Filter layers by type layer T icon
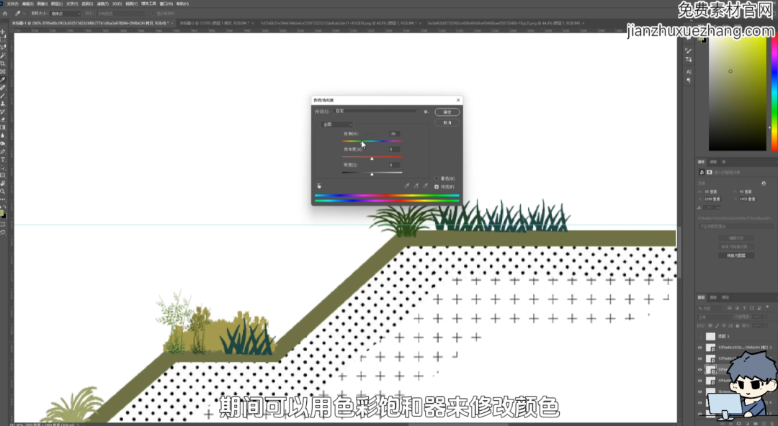This screenshot has width=778, height=426. [x=744, y=308]
